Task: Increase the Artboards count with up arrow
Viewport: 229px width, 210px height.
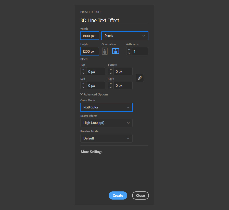Action: pyautogui.click(x=129, y=50)
